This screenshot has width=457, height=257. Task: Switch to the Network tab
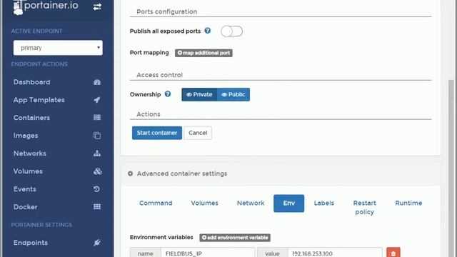[251, 203]
